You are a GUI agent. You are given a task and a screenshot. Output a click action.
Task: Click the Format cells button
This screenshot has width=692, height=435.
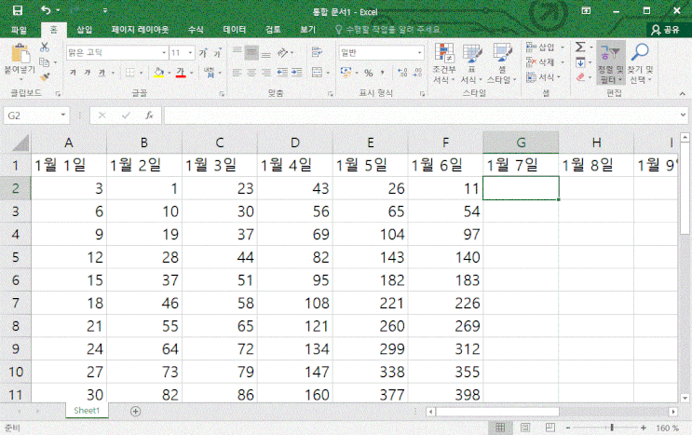[x=543, y=77]
